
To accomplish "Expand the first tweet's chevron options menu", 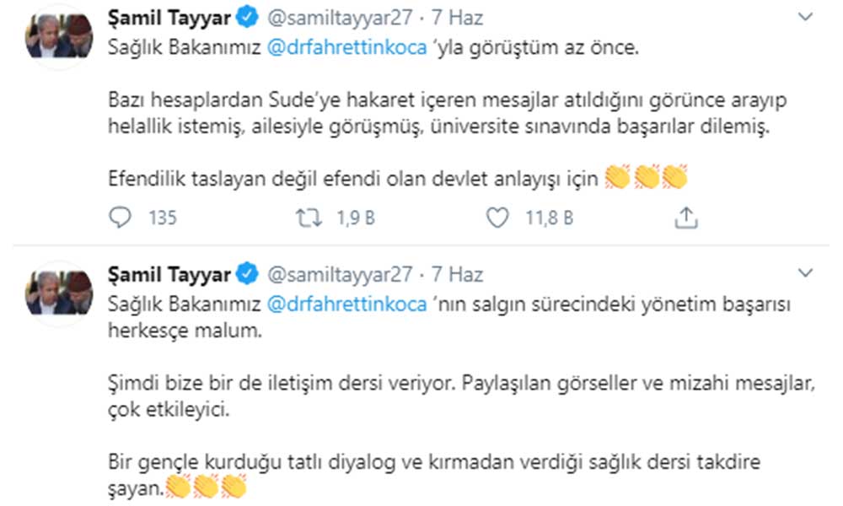I will coord(805,17).
